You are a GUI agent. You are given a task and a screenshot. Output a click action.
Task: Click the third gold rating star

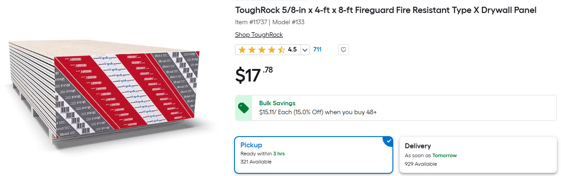click(x=262, y=50)
